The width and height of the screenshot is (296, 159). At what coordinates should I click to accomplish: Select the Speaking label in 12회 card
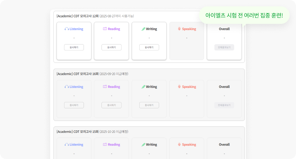[189, 29]
